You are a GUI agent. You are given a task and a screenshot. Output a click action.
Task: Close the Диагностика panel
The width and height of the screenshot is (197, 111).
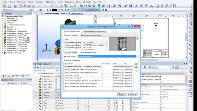point(31,80)
